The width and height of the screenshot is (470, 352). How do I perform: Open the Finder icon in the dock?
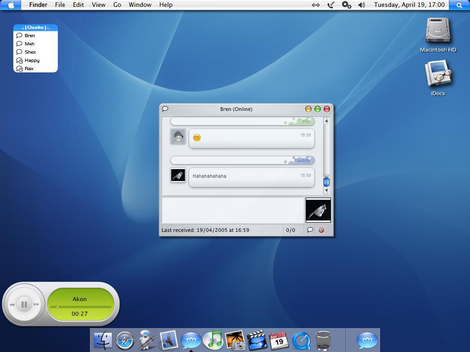click(x=103, y=341)
